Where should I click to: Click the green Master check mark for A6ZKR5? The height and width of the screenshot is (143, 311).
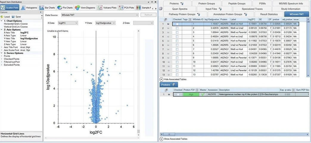203,94
